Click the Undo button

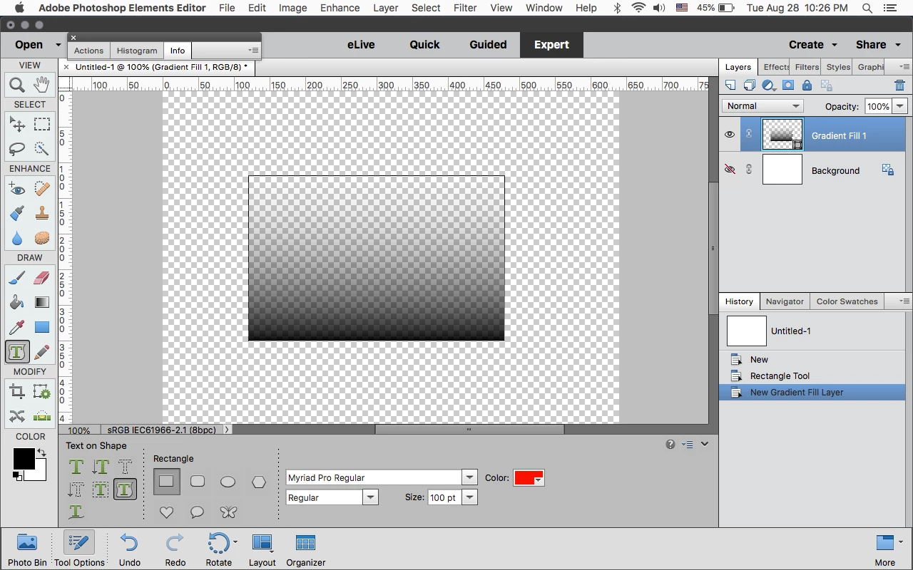point(129,549)
